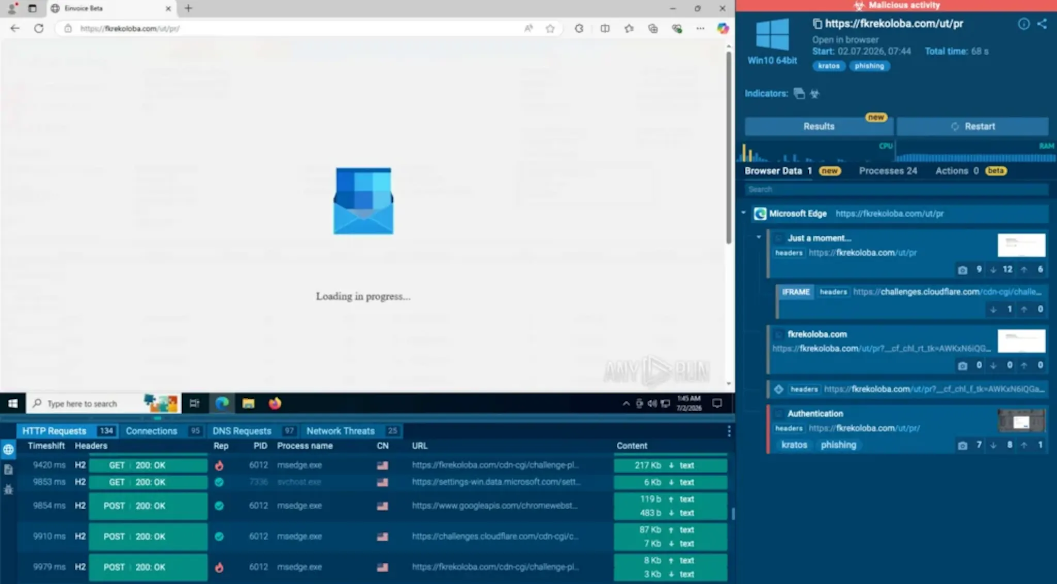Open the network panel three-dot options menu
The width and height of the screenshot is (1057, 584).
pyautogui.click(x=729, y=431)
